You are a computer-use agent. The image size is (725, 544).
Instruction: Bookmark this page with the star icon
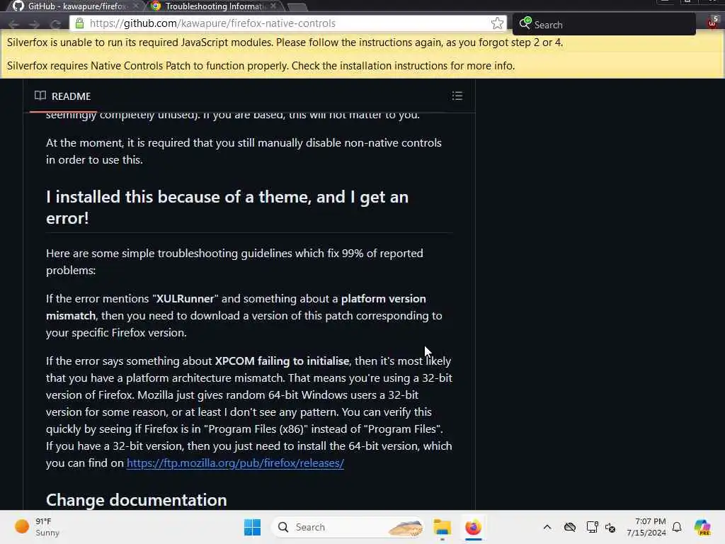pyautogui.click(x=497, y=23)
